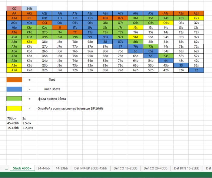
Task: Click the 55 pair cell
Action: [x=151, y=56]
